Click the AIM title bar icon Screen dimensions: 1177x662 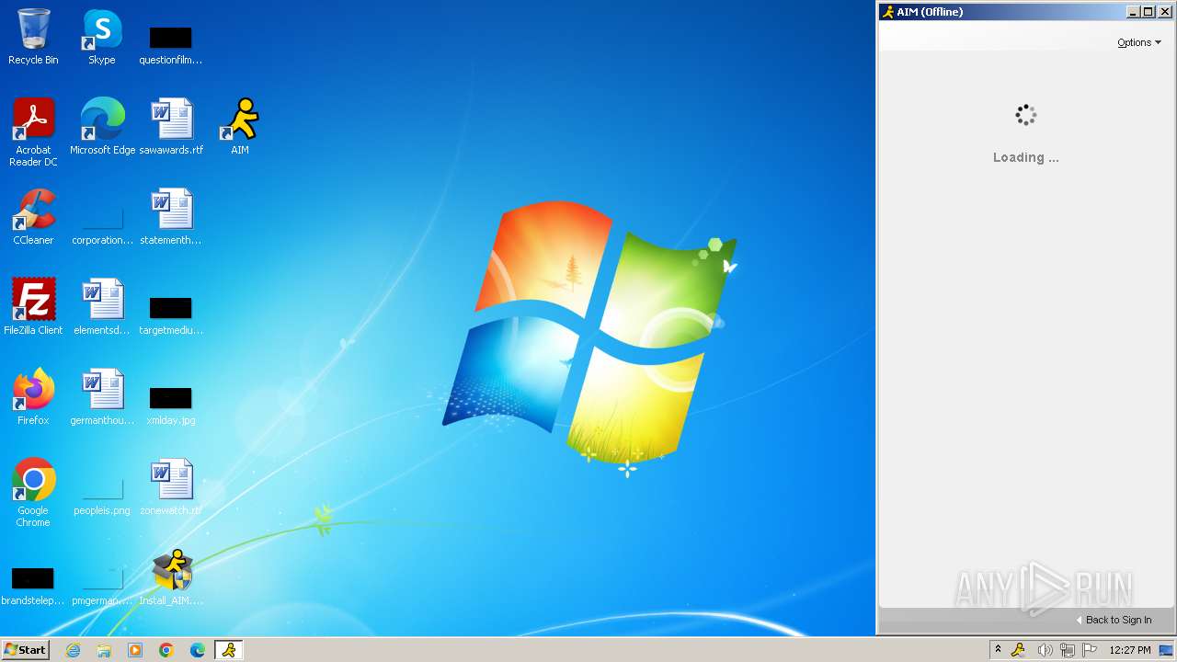pos(887,12)
